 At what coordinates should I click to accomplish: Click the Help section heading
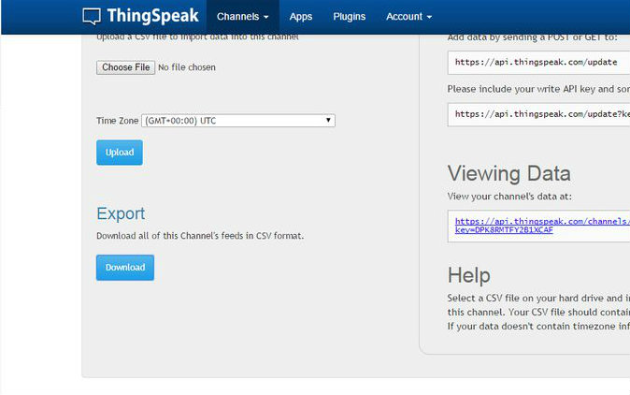[468, 275]
